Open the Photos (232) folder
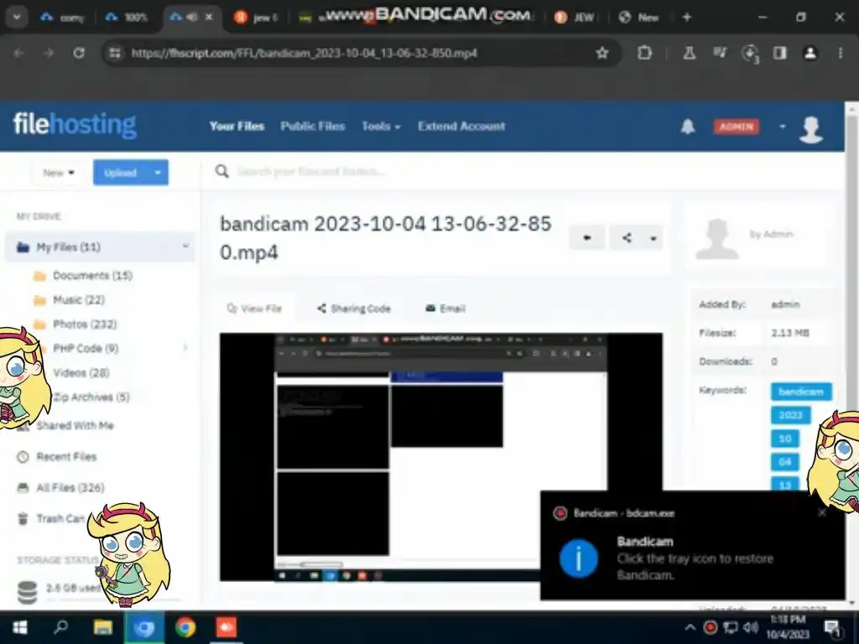The height and width of the screenshot is (644, 859). [x=85, y=325]
